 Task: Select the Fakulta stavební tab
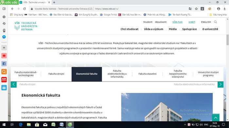point(147,74)
